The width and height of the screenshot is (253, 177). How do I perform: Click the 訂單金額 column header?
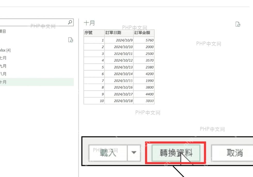144,33
